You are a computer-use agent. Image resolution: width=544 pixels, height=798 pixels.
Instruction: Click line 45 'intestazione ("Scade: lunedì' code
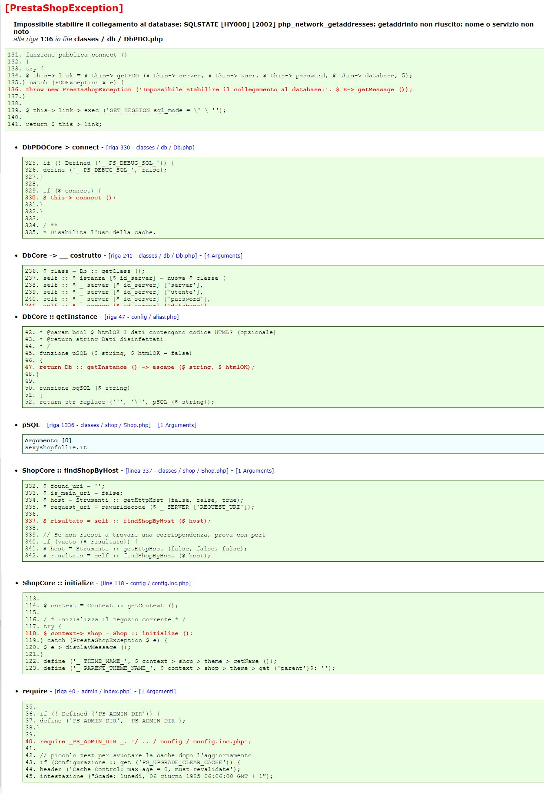tap(149, 776)
